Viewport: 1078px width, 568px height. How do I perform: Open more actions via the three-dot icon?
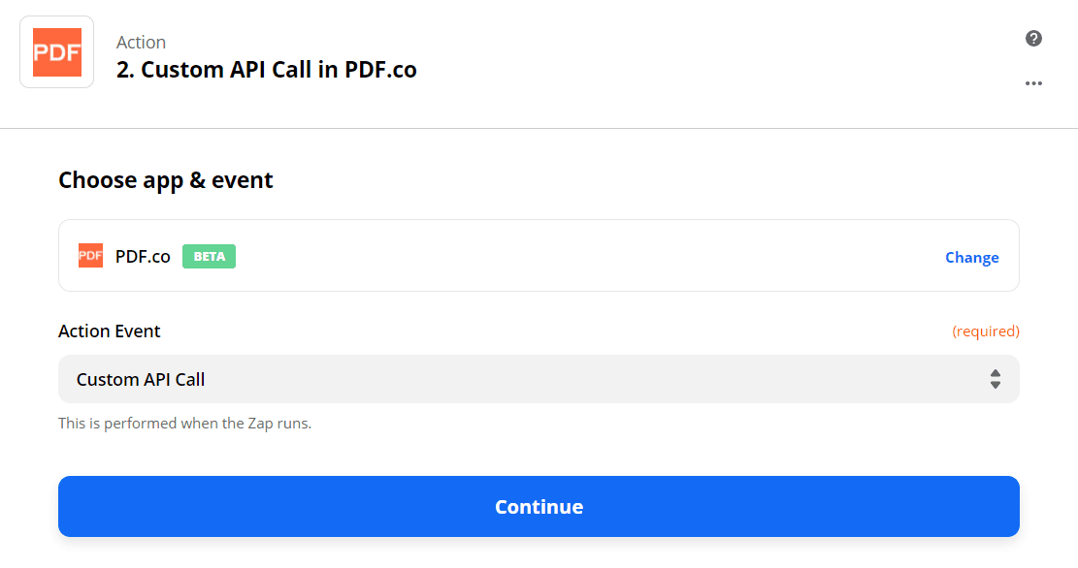(x=1033, y=83)
